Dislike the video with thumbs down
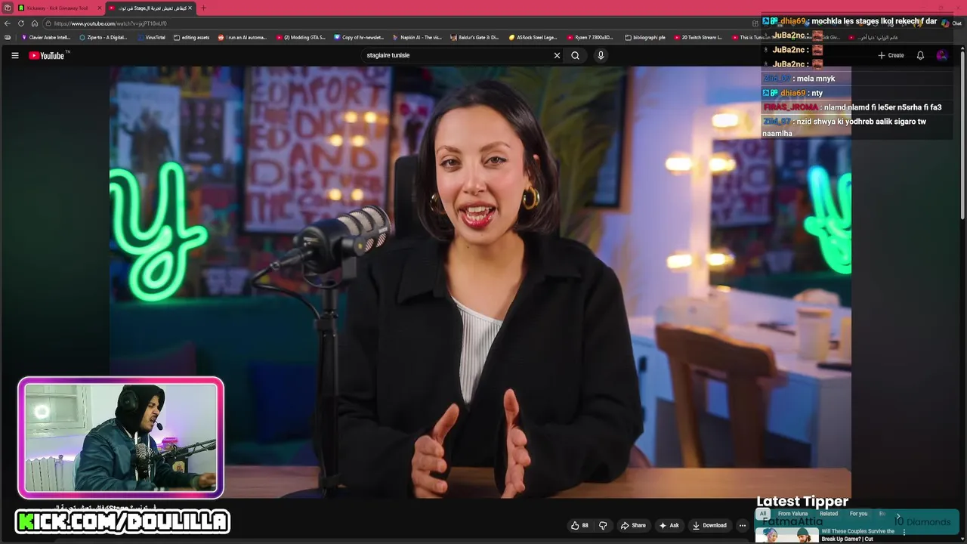Image resolution: width=967 pixels, height=544 pixels. pos(603,525)
